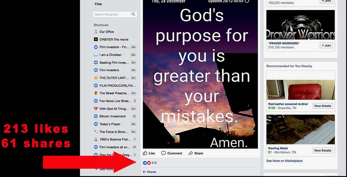View Details for Red leather powered recliner
Image resolution: width=347 pixels, height=177 pixels.
[323, 106]
